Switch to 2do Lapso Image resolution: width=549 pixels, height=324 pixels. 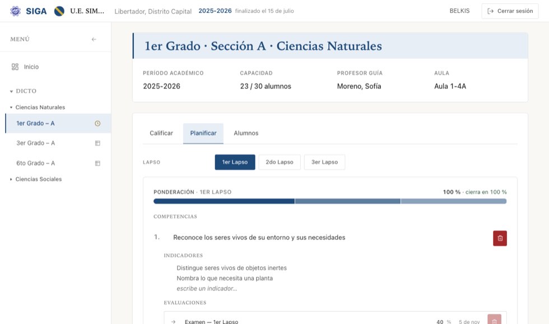coord(280,162)
